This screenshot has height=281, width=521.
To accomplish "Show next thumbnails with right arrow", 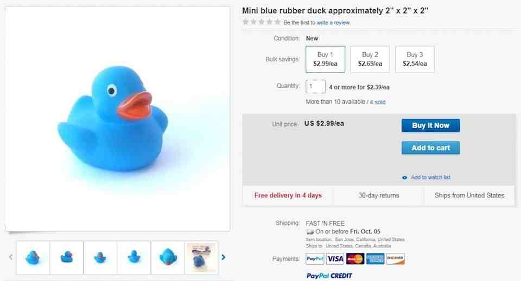I will (223, 257).
